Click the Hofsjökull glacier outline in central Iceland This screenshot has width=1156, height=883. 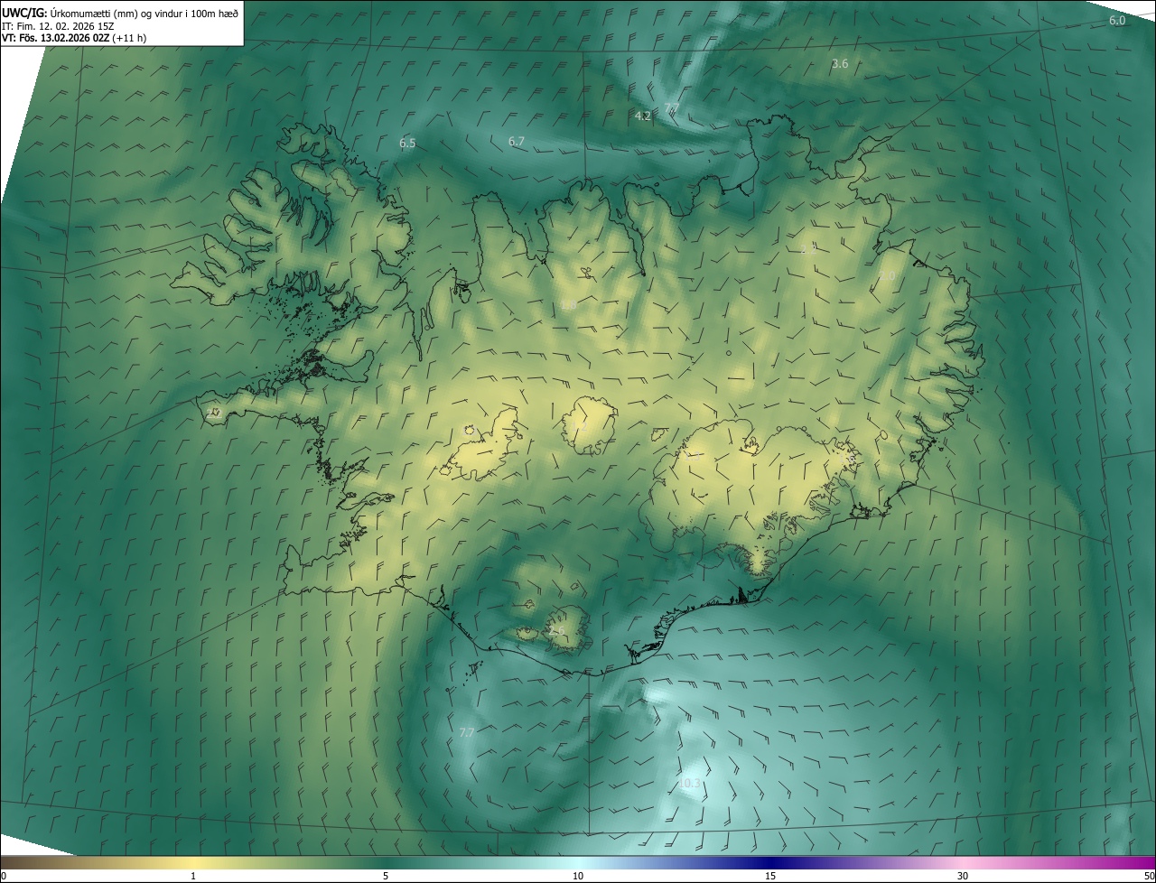click(590, 425)
